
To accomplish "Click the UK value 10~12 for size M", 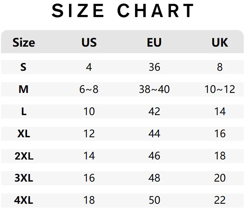I will pyautogui.click(x=220, y=89).
